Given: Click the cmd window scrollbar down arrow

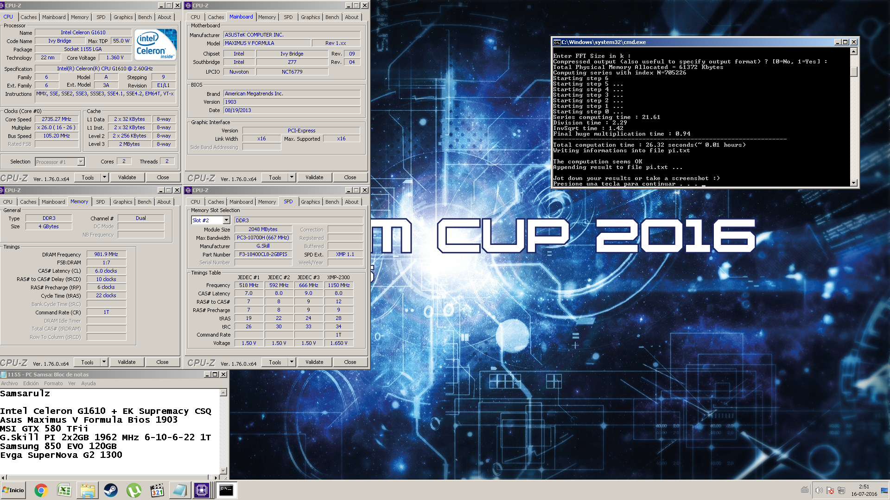Looking at the screenshot, I should [854, 183].
